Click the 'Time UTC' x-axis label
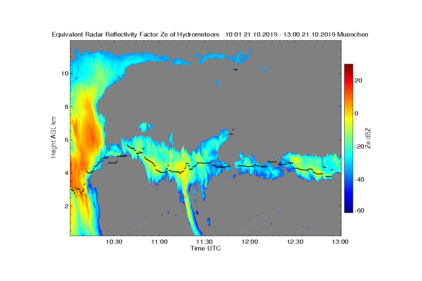 (206, 248)
